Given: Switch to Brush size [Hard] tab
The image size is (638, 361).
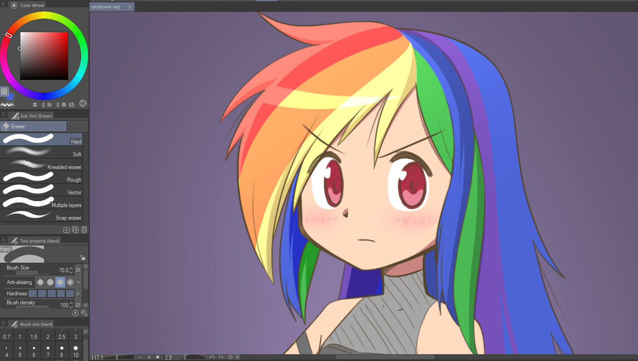Looking at the screenshot, I should click(31, 324).
